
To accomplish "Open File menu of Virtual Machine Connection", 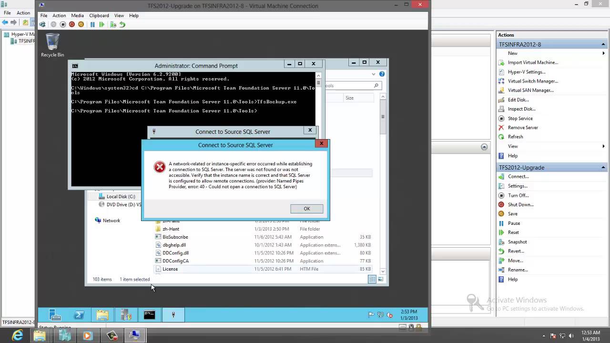I will 44,15.
